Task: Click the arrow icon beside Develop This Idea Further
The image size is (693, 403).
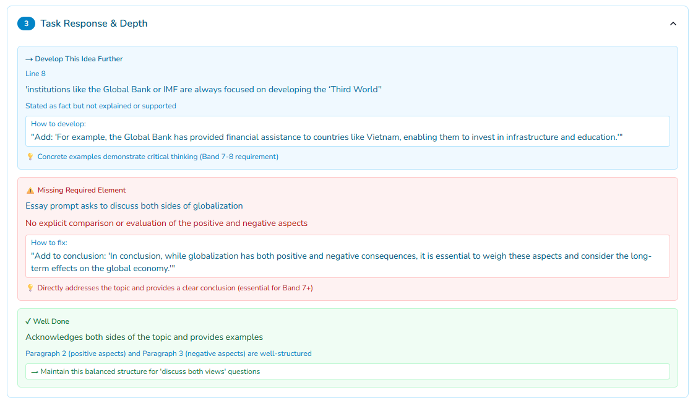Action: click(x=29, y=59)
